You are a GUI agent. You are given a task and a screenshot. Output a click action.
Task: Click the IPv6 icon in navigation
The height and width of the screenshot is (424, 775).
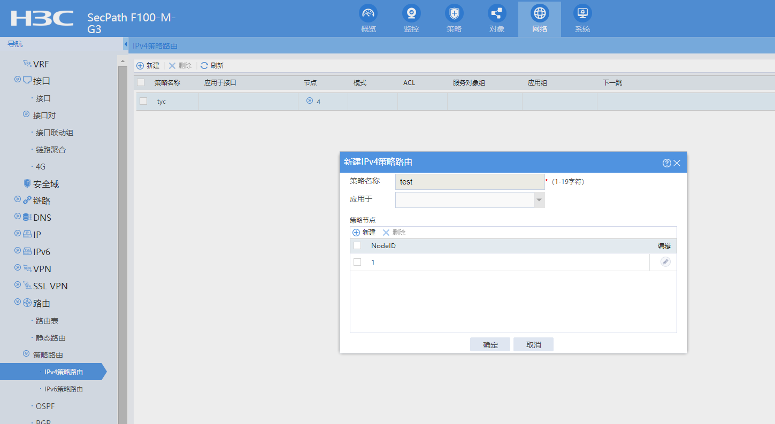(x=27, y=251)
